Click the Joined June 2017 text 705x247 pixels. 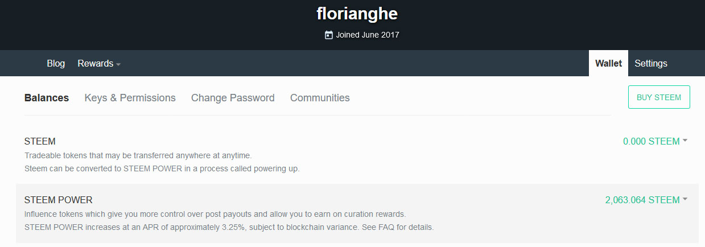click(368, 35)
